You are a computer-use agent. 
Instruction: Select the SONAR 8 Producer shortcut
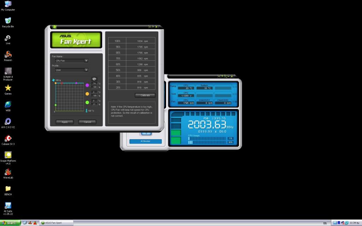(x=8, y=74)
